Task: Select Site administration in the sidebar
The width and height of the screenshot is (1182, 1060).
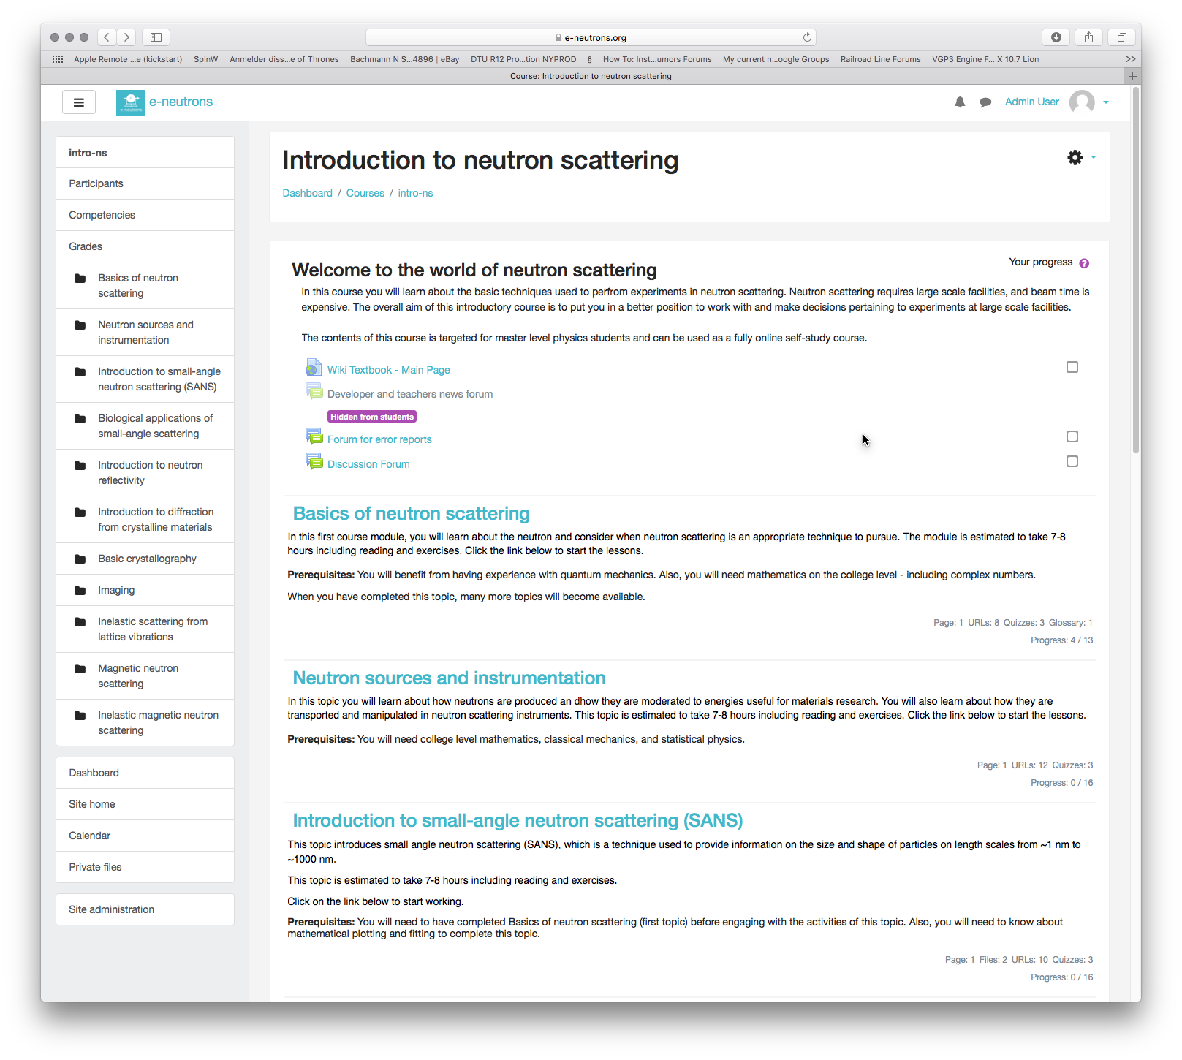Action: pos(110,909)
